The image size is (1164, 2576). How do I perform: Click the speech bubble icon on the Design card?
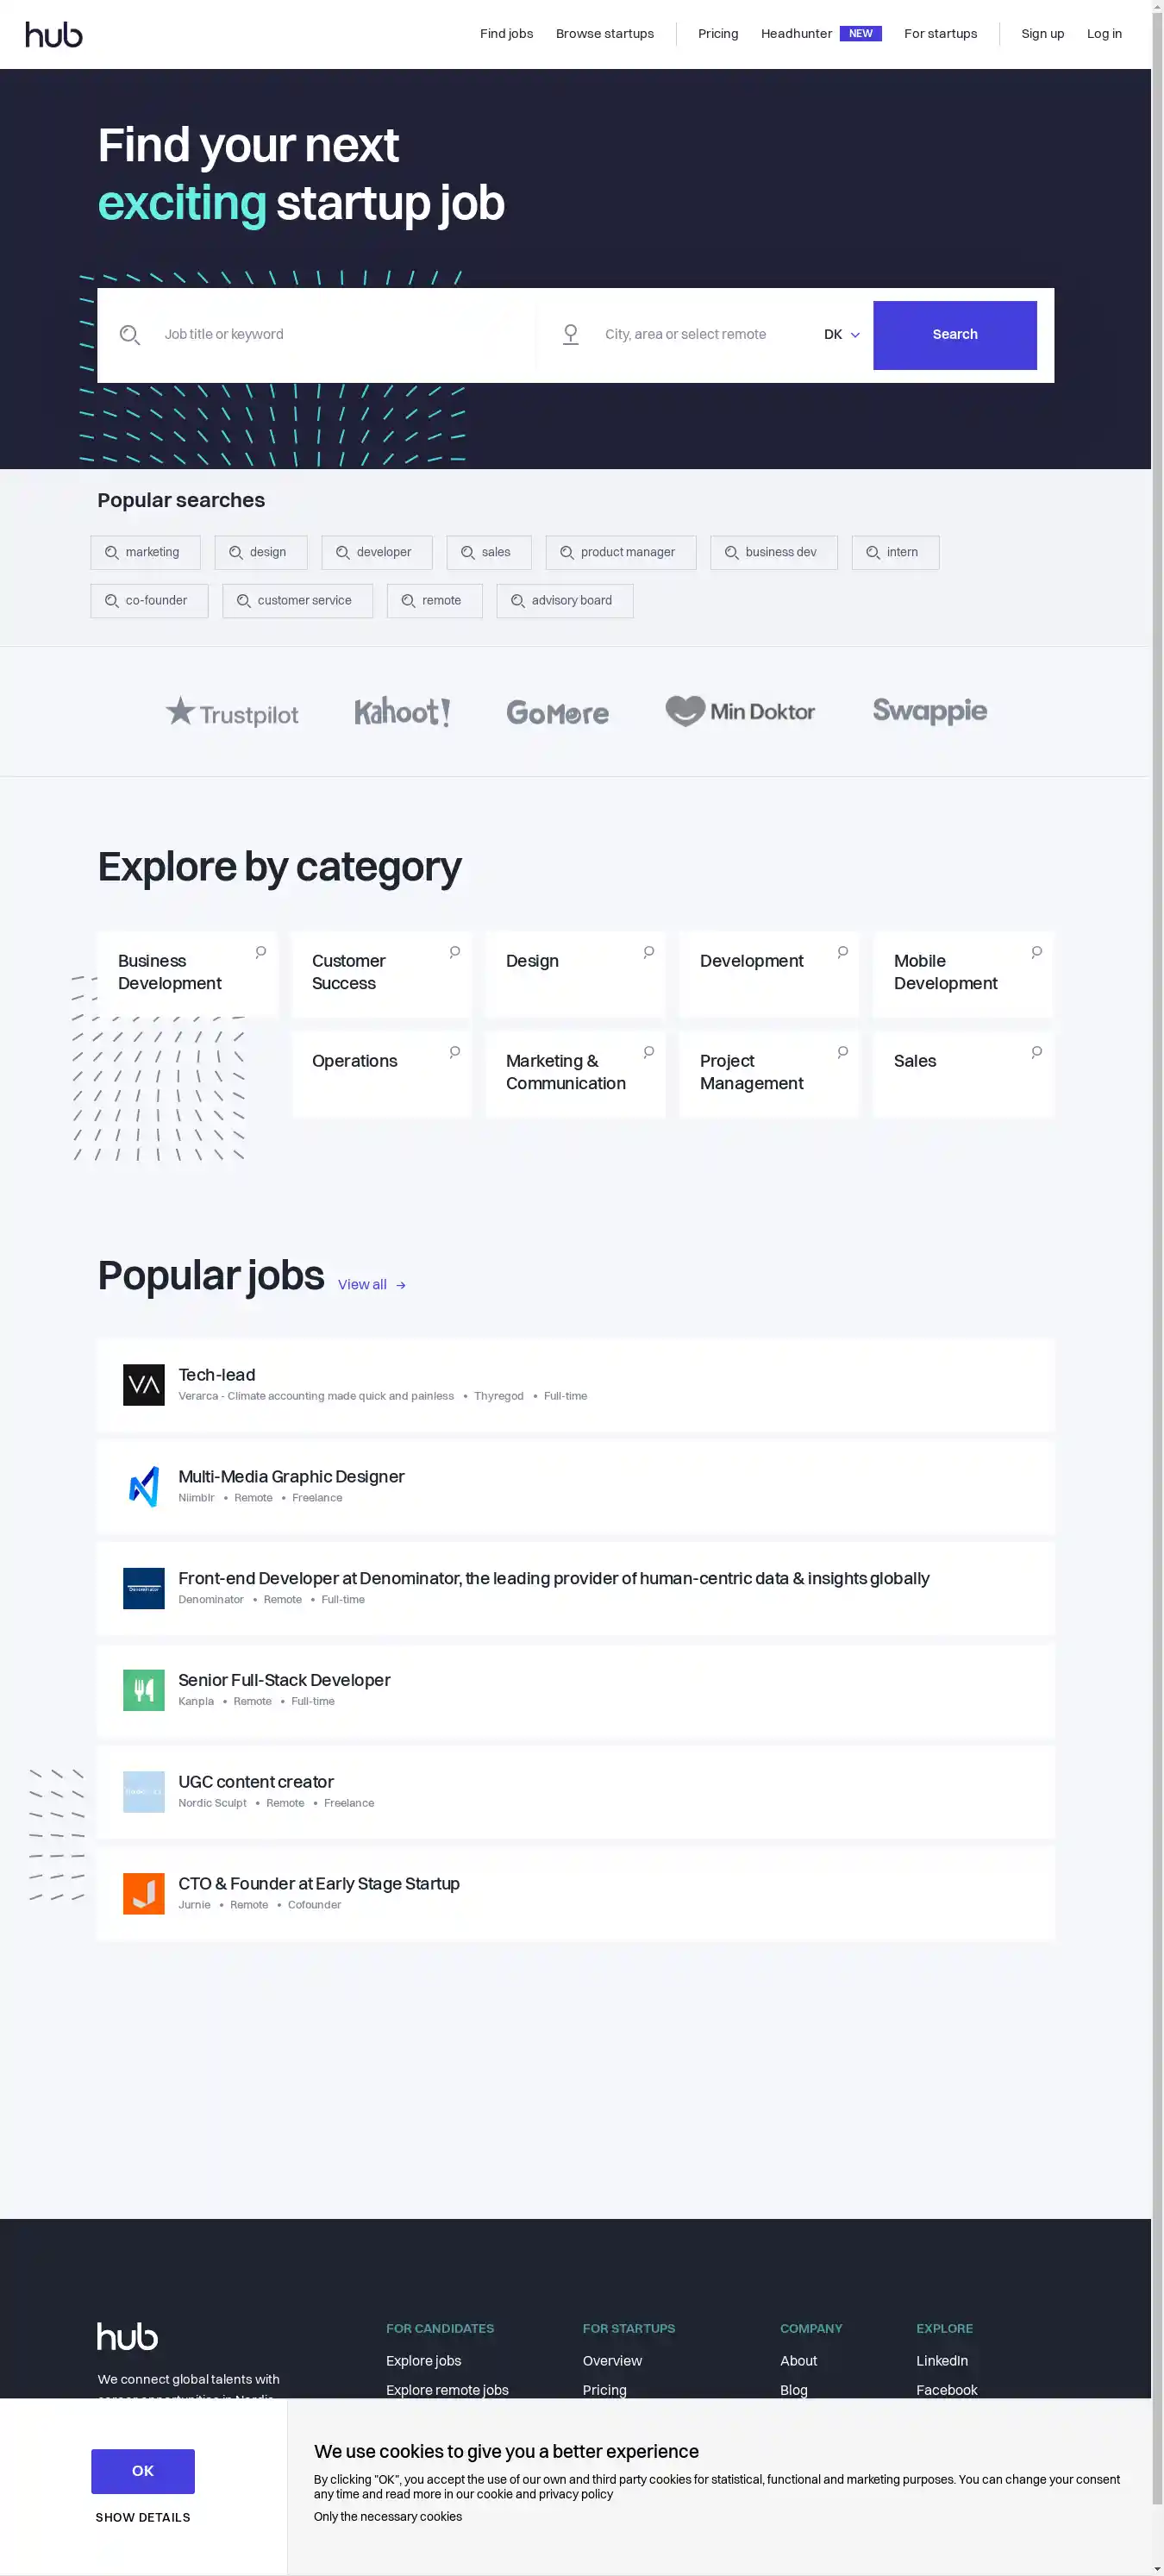pos(648,952)
